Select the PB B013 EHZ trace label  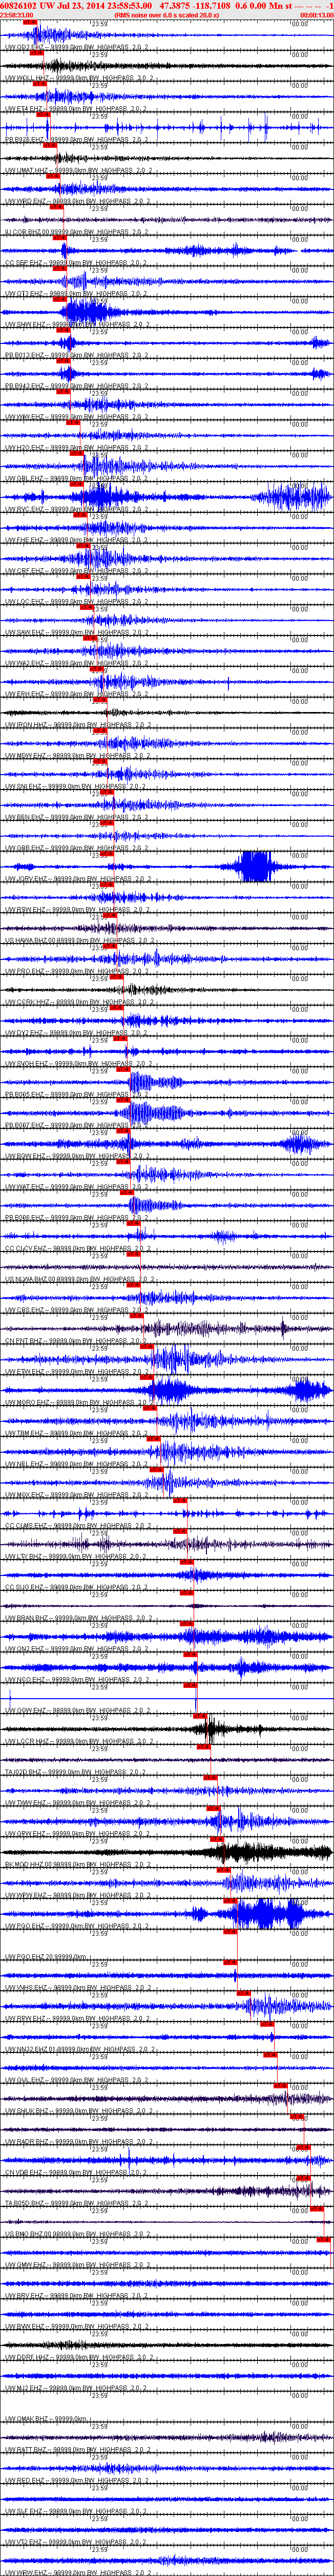77,355
